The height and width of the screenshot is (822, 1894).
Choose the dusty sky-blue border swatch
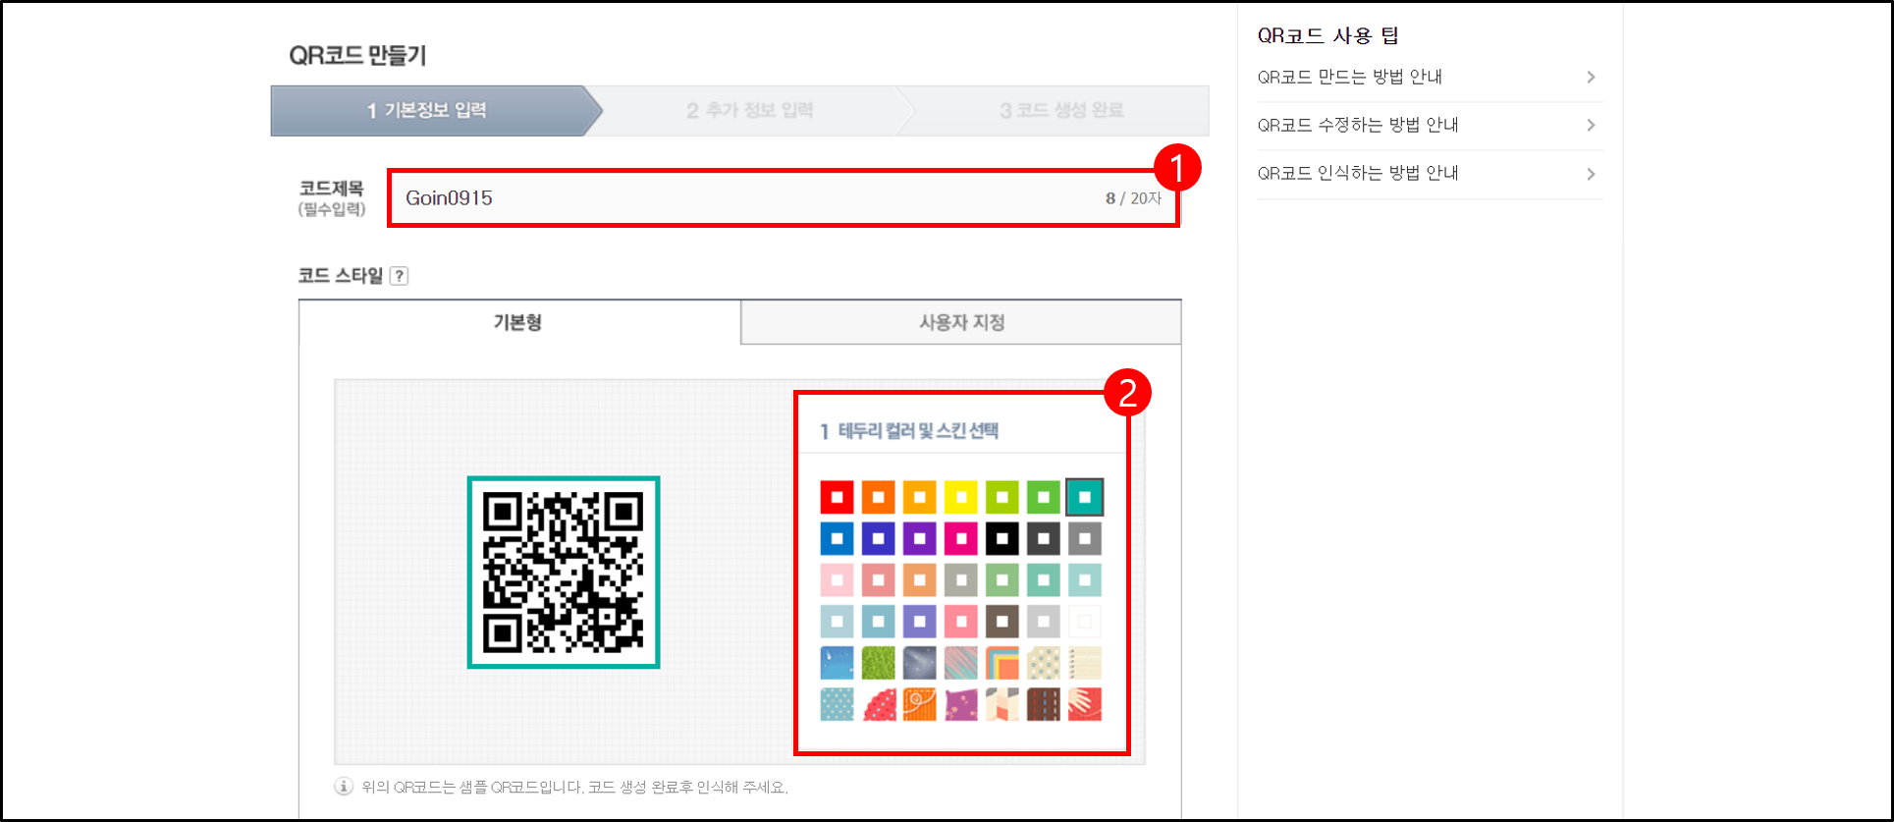pyautogui.click(x=879, y=621)
